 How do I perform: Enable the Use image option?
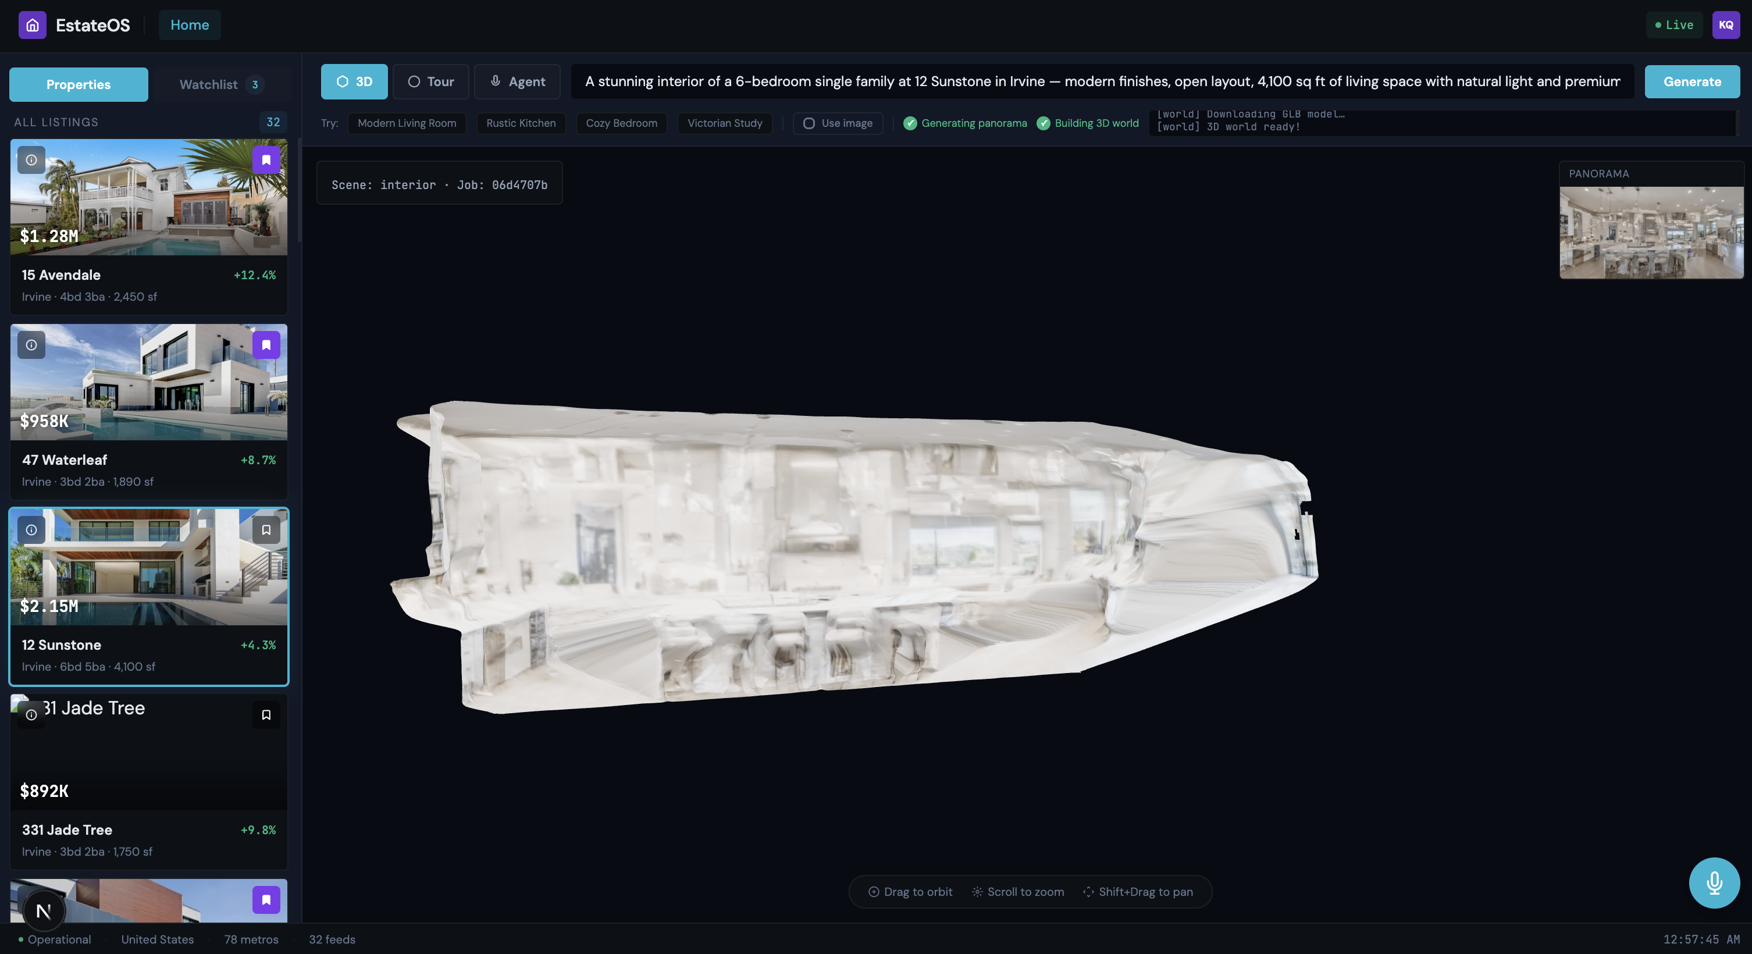tap(837, 123)
